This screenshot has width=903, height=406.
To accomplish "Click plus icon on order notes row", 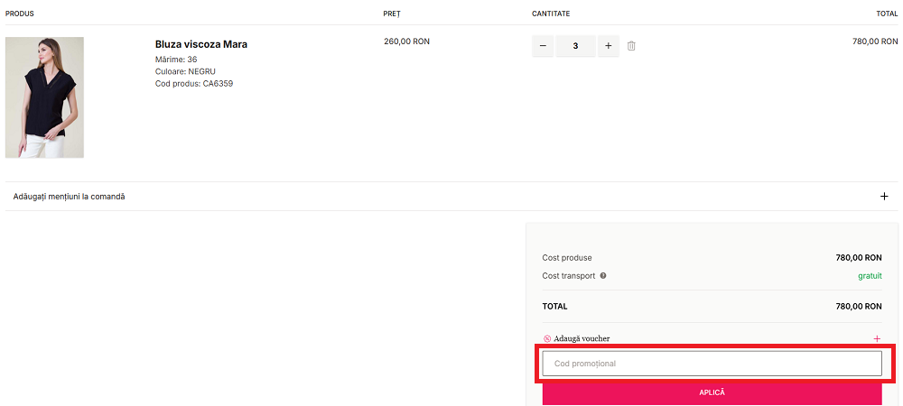I will click(884, 197).
